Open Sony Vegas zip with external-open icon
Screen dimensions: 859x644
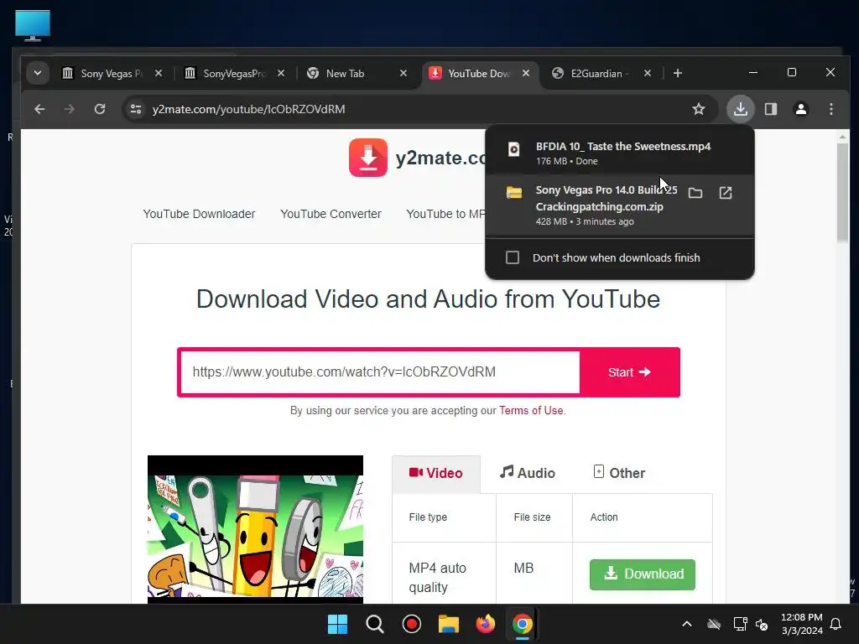pos(726,193)
